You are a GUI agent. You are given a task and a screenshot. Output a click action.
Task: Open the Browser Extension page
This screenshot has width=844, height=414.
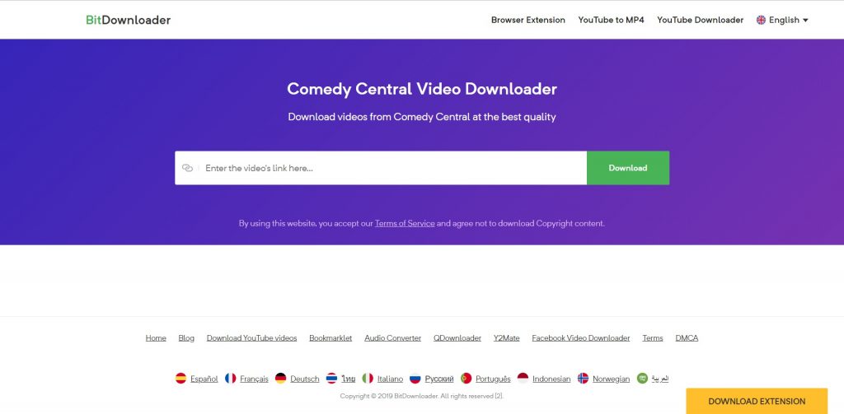click(x=528, y=20)
